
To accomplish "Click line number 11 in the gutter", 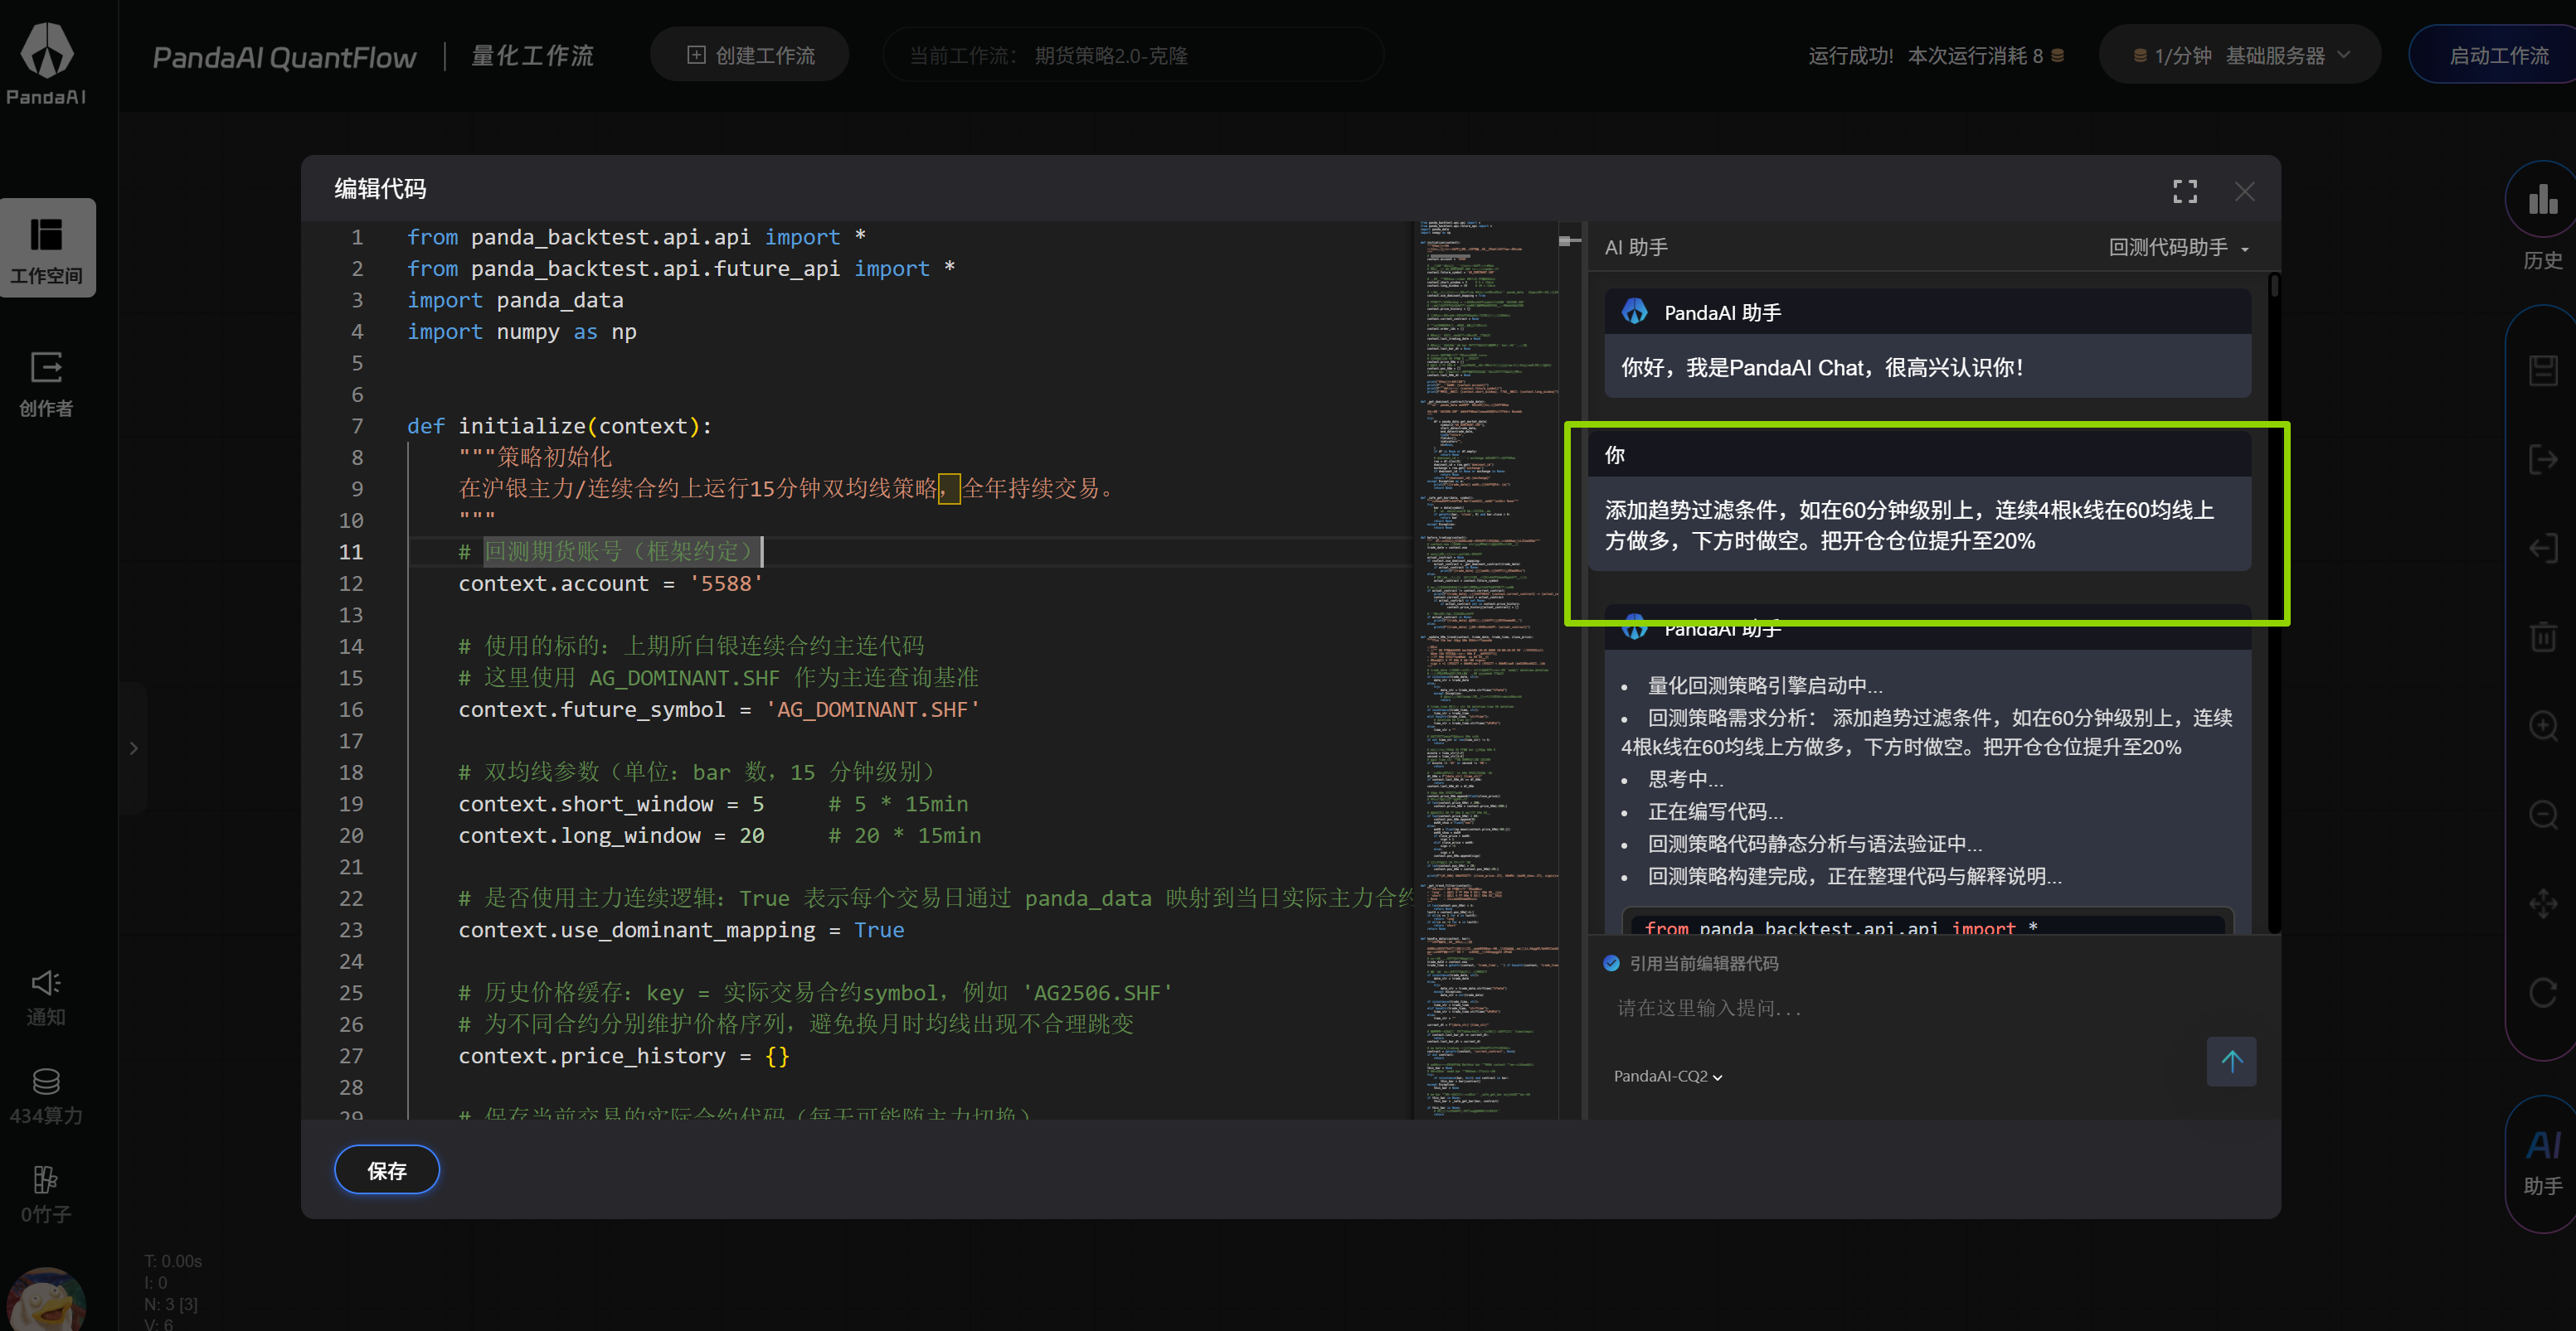I will point(350,552).
